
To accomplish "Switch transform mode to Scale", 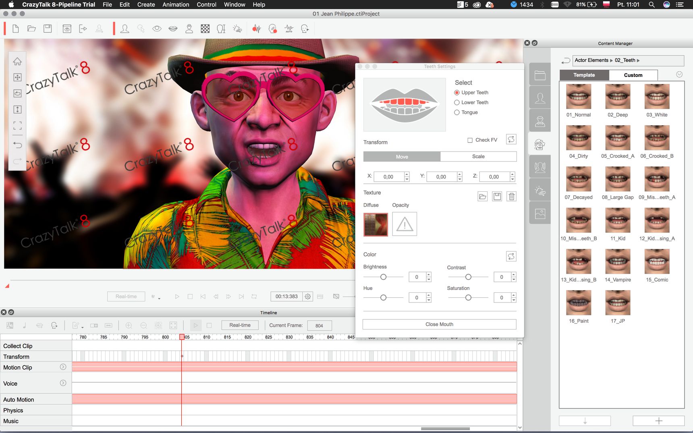I will coord(478,156).
